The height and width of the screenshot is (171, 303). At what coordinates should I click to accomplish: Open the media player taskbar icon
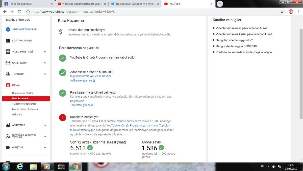47,167
